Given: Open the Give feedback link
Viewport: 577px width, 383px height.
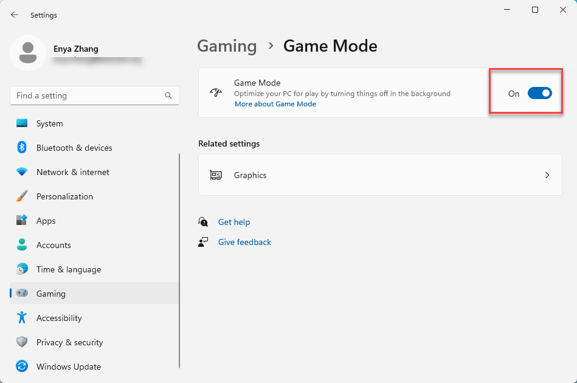Looking at the screenshot, I should click(x=244, y=242).
